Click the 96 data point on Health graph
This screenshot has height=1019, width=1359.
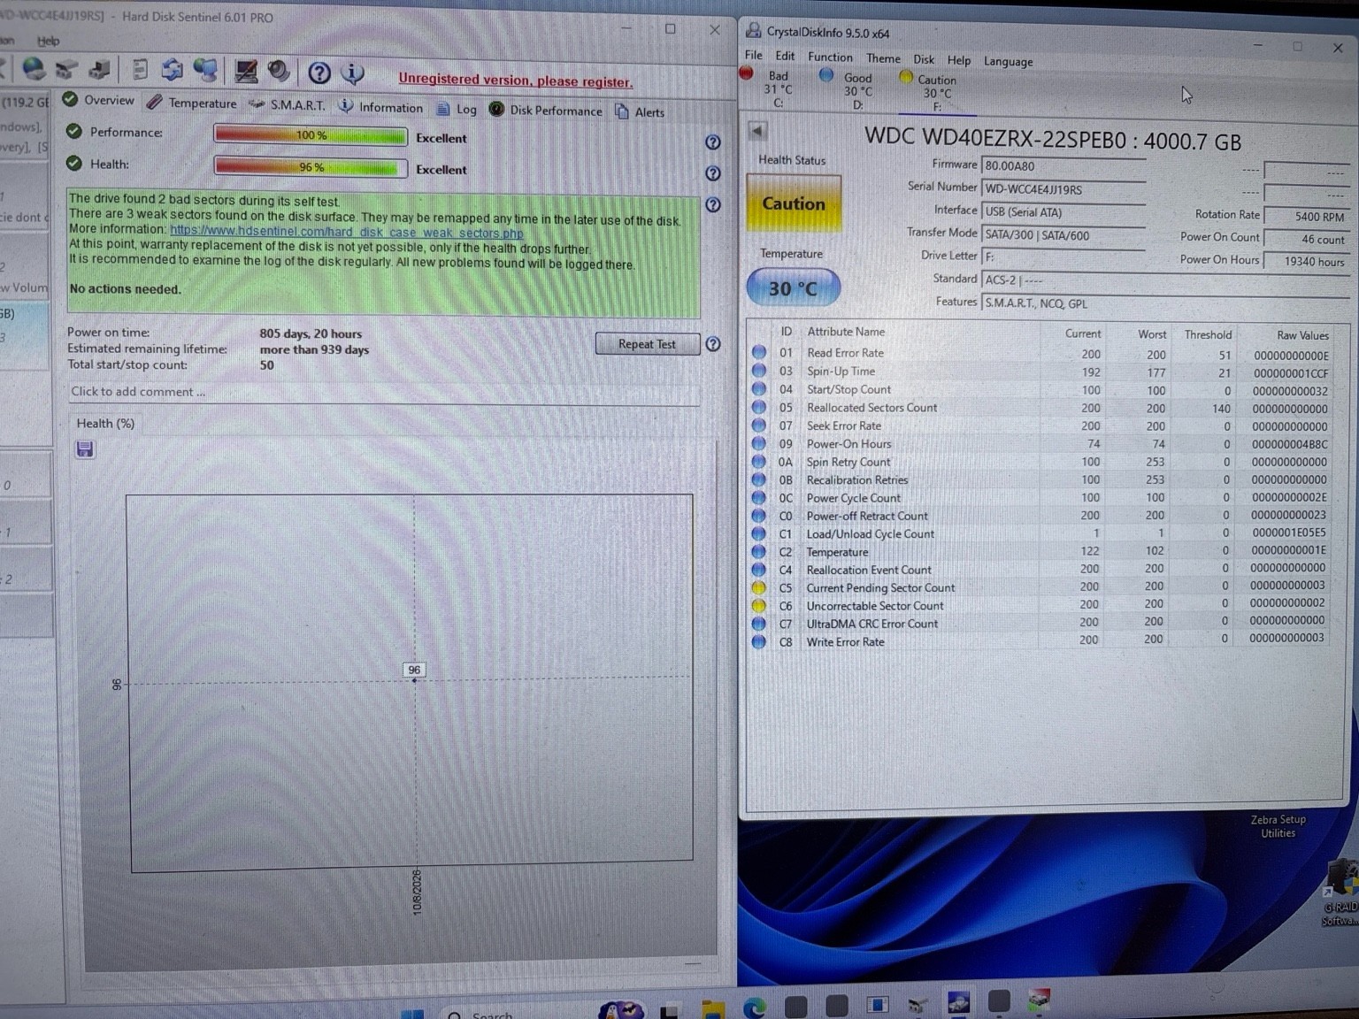(x=414, y=679)
